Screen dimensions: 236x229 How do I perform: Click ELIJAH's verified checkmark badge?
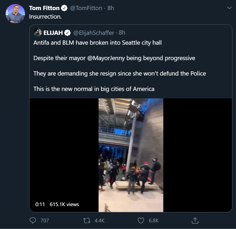coord(67,33)
